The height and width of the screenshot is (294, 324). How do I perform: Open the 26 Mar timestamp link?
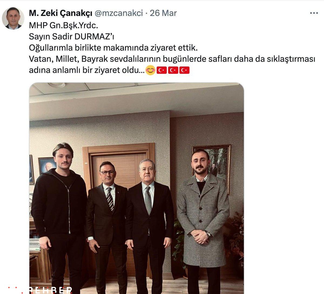(x=163, y=13)
